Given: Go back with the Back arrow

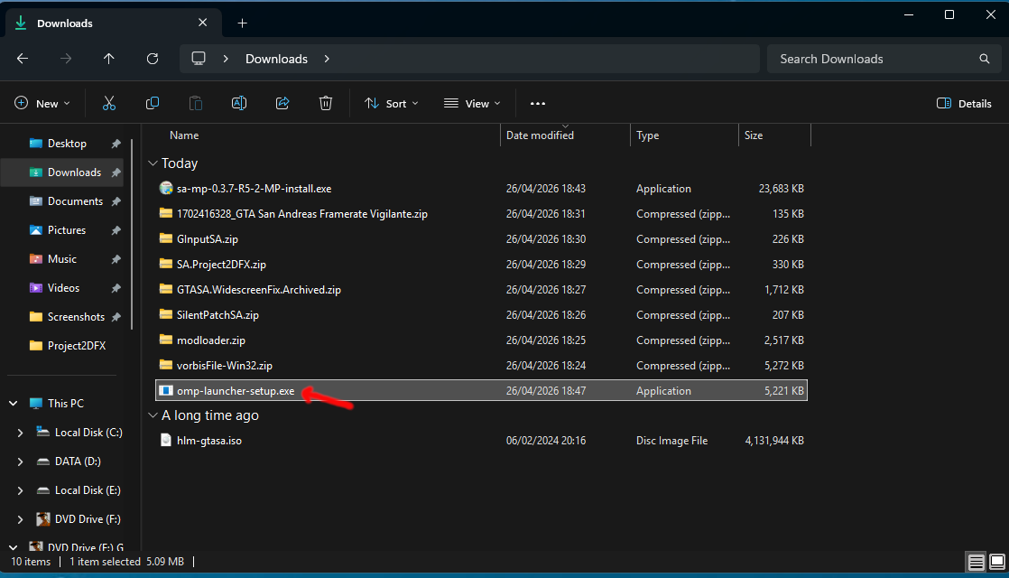Looking at the screenshot, I should (x=23, y=59).
